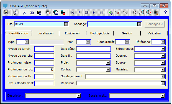Click the checklist page toolbar icon
The image size is (172, 104).
click(15, 13)
